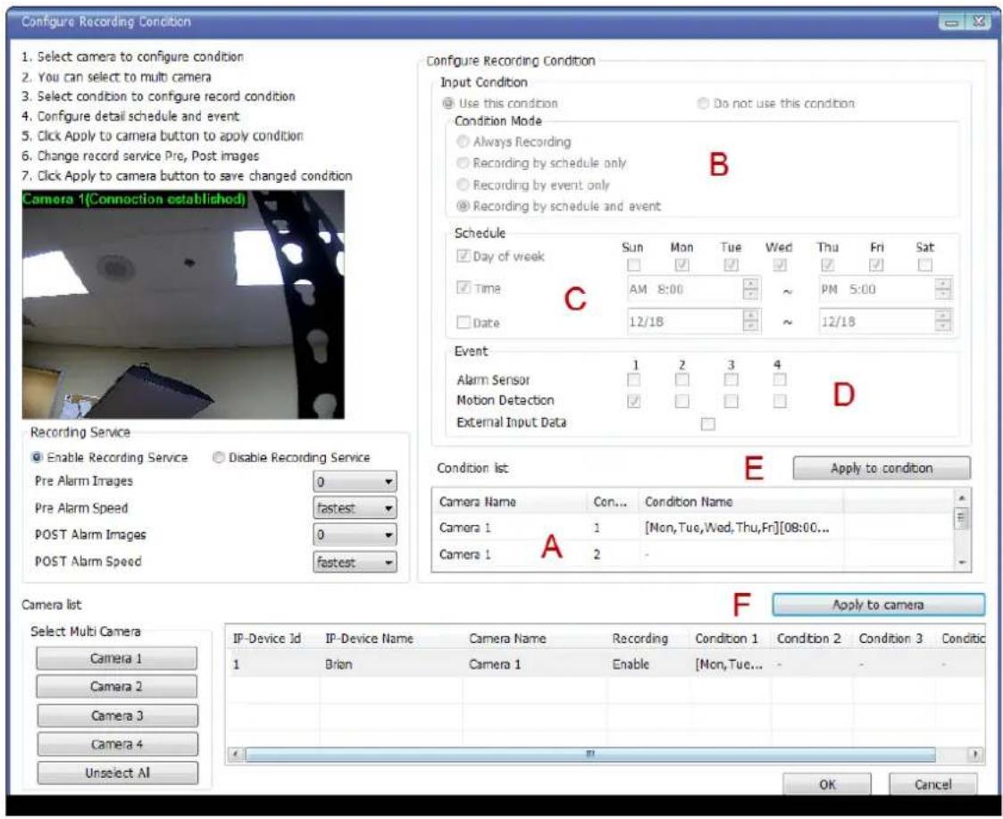Uncheck the Mon day checkbox
Viewport: 1003px width, 819px height.
coord(681,265)
